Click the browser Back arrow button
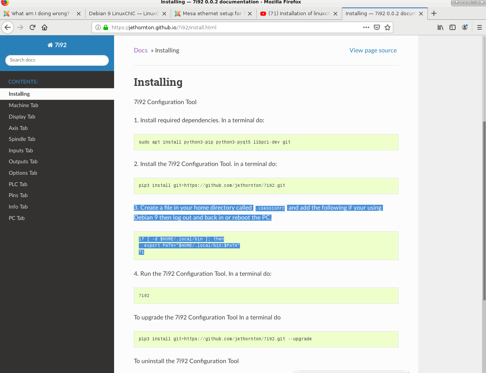Viewport: 486px width, 373px height. (8, 27)
